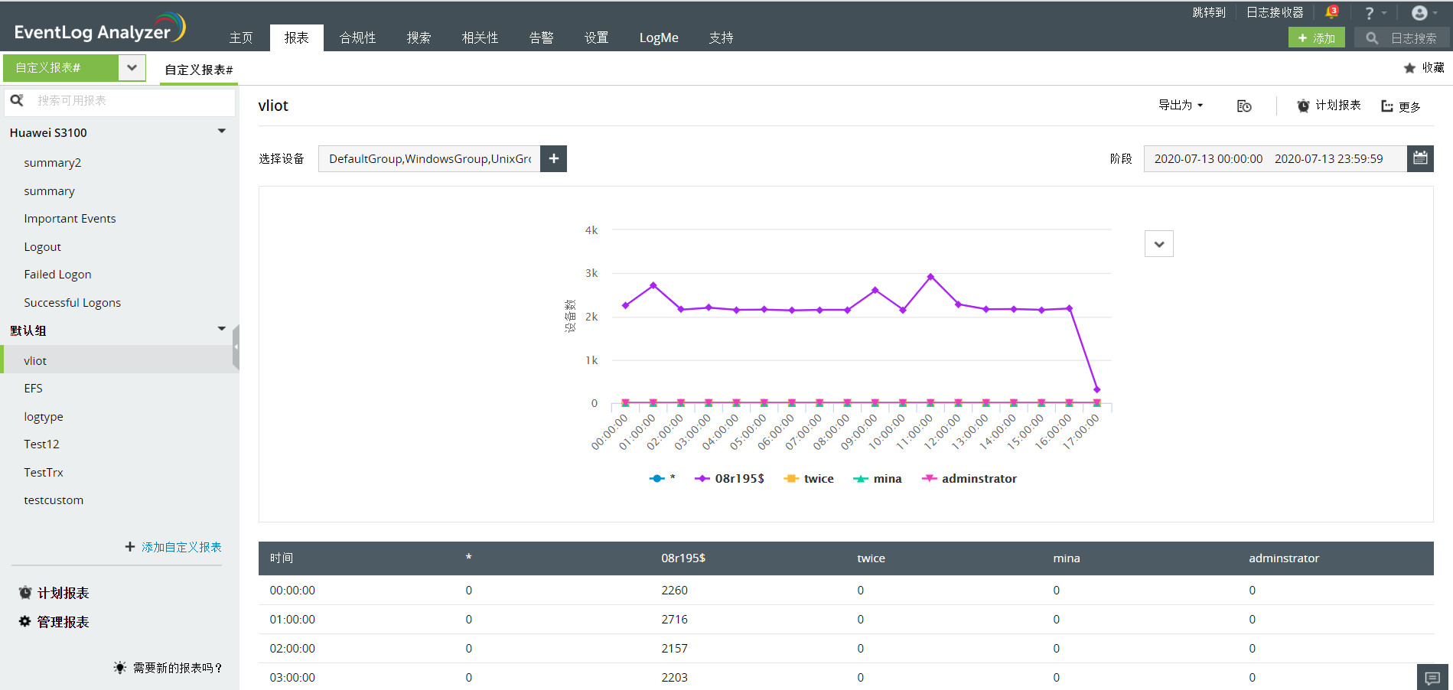The image size is (1453, 690).
Task: Open the chart options chevron beside the graph
Action: tap(1158, 243)
